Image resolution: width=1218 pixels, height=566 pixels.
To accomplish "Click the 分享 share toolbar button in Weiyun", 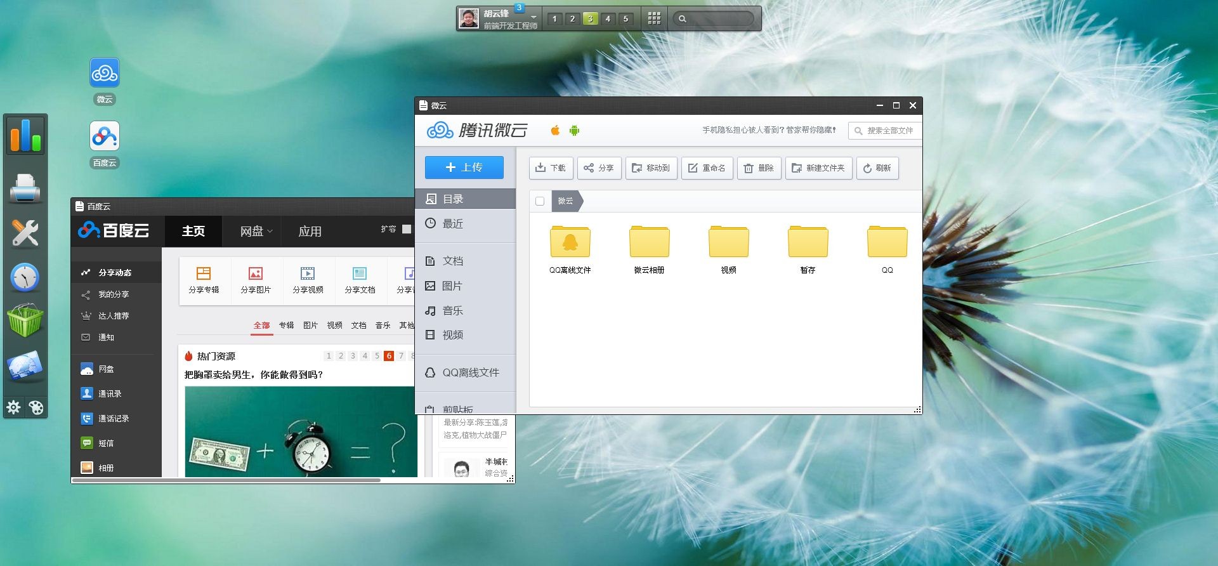I will [x=599, y=168].
